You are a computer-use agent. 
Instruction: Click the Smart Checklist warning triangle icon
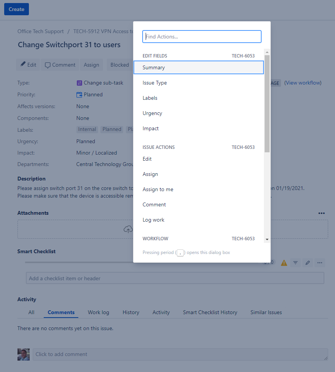click(284, 263)
